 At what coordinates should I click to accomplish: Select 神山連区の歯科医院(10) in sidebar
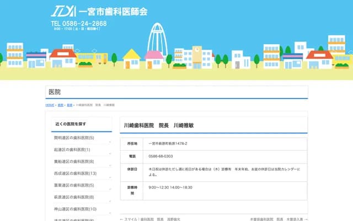[x=76, y=209]
